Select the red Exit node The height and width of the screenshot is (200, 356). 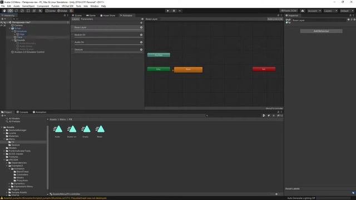tap(264, 69)
